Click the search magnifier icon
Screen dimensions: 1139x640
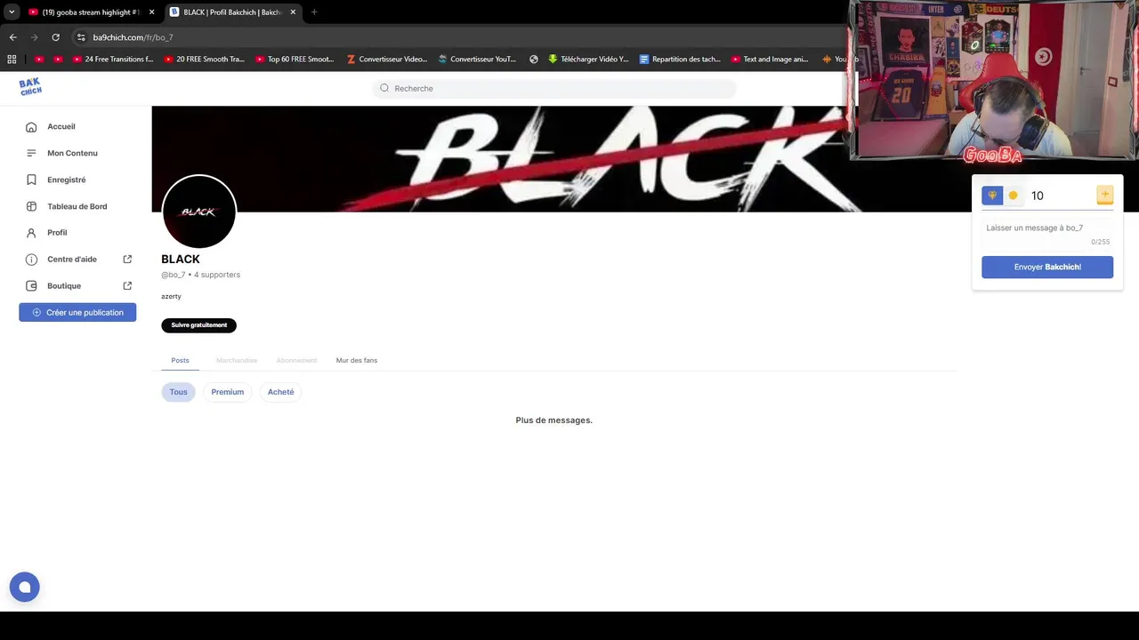384,88
